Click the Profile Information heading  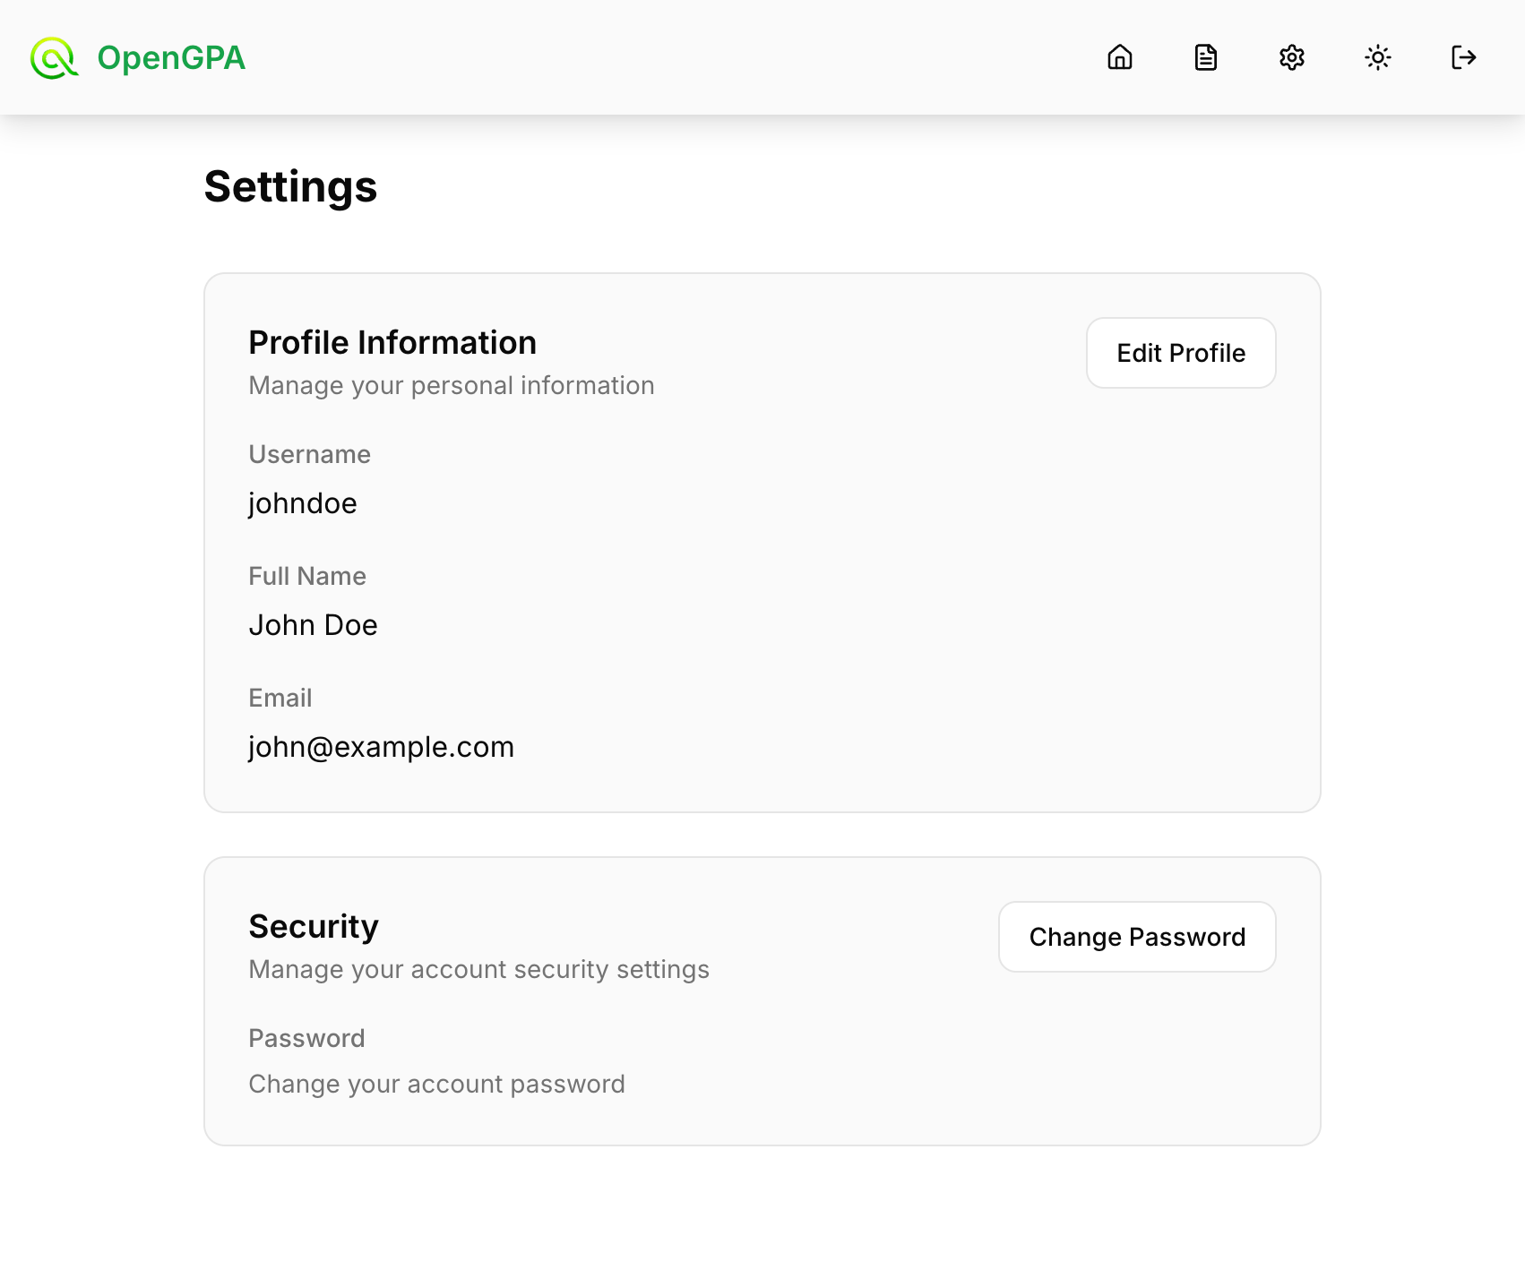(x=392, y=343)
